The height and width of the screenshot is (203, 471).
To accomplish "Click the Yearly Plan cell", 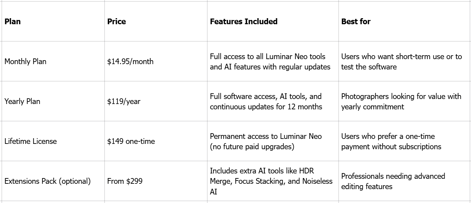I will [x=22, y=101].
